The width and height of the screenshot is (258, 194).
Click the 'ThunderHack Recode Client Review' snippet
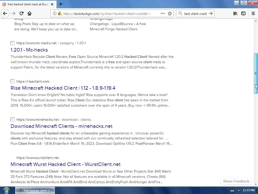92,62
